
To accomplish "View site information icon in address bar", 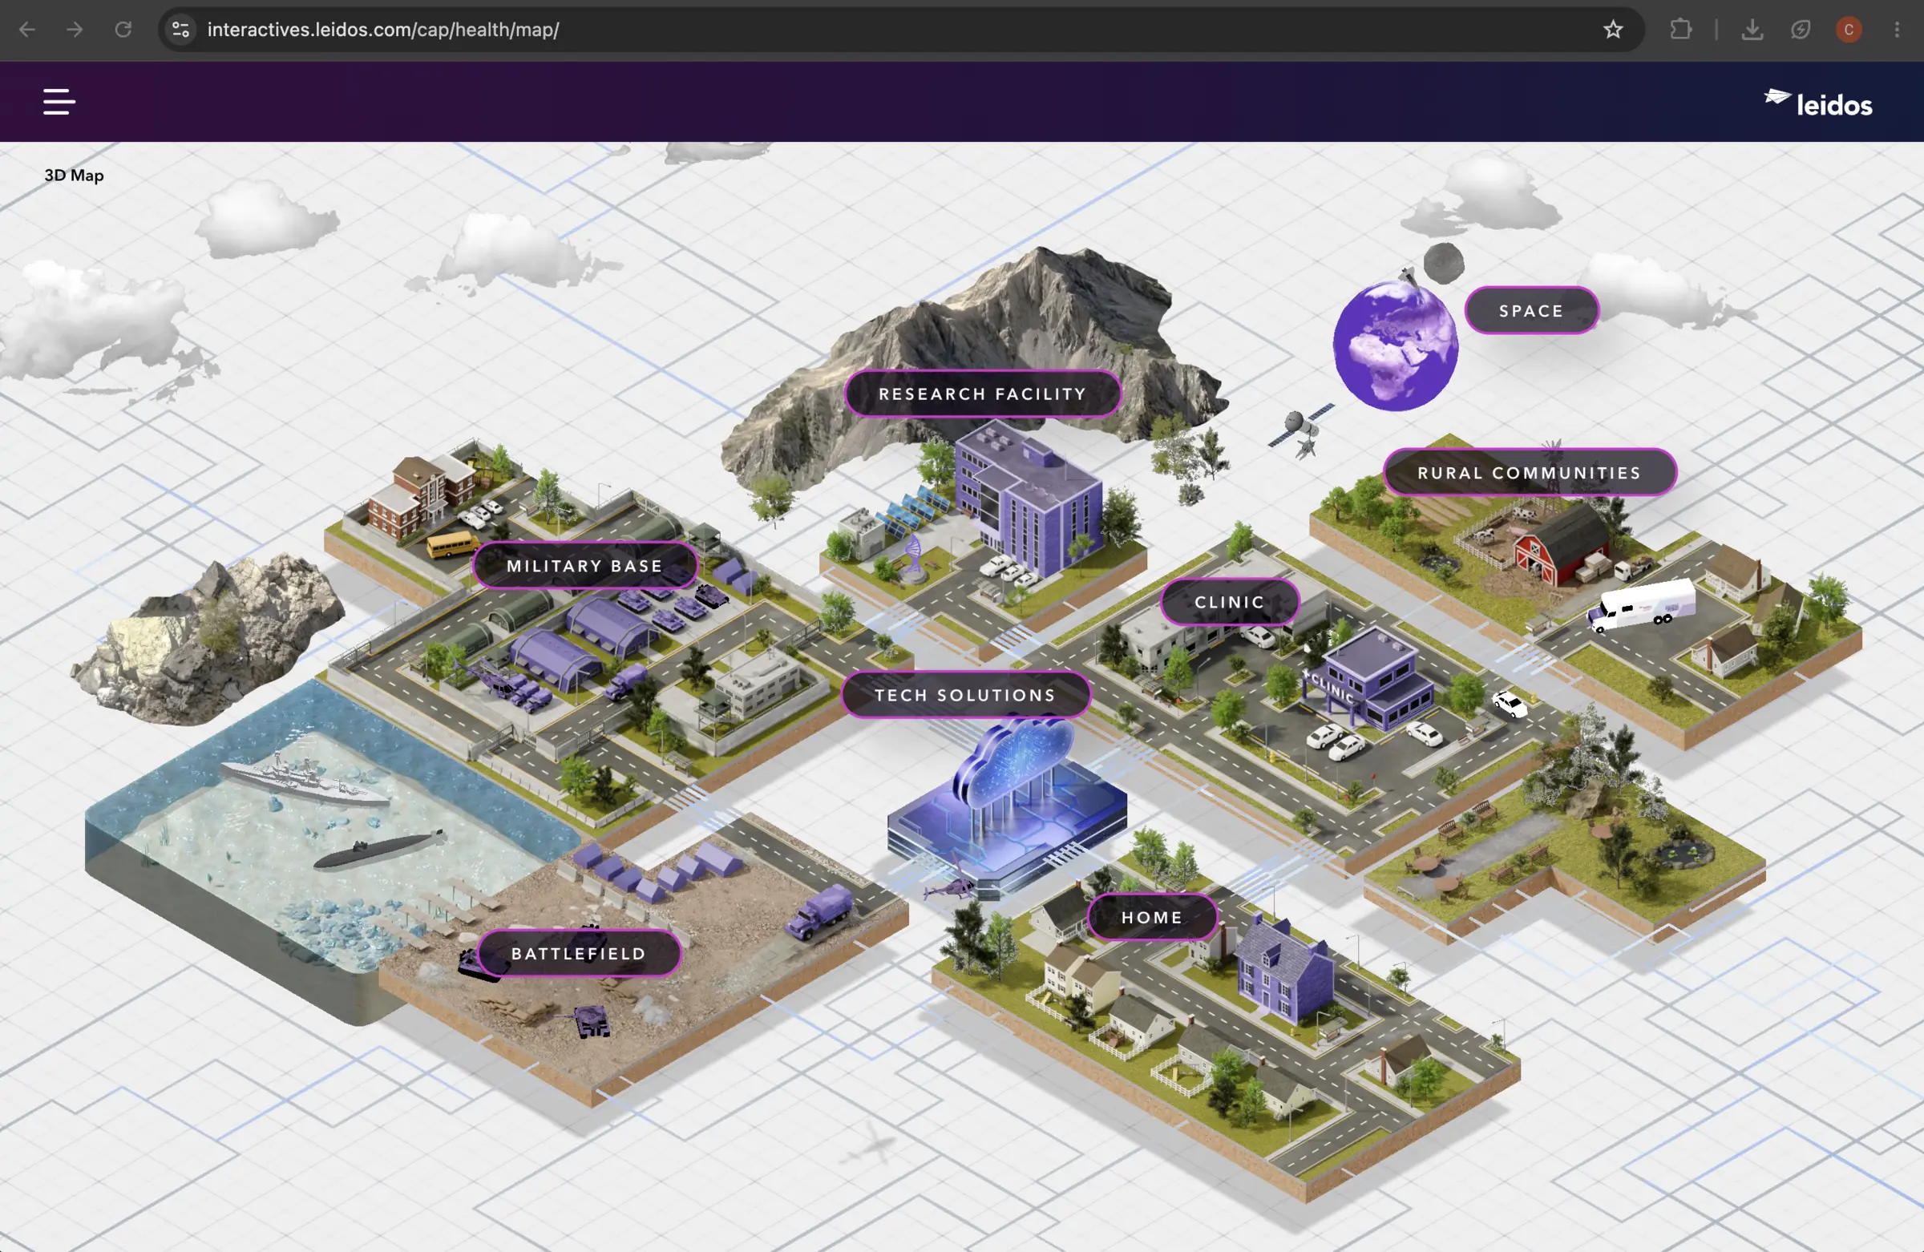I will tap(181, 30).
